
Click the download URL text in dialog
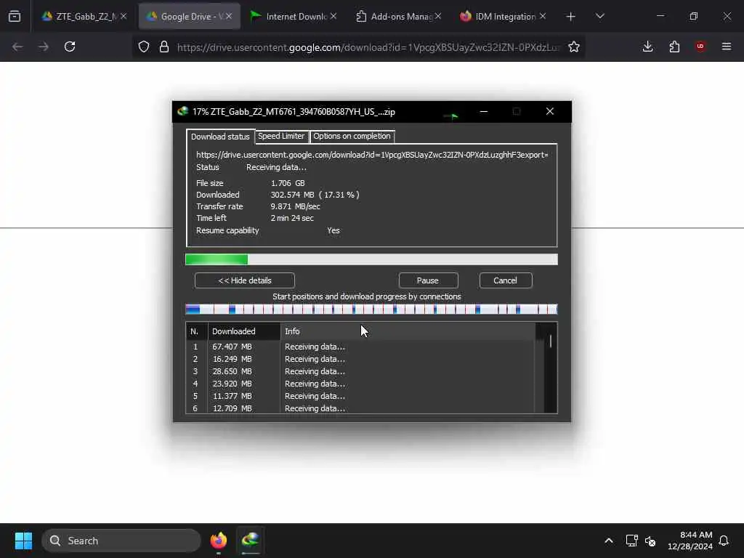tap(372, 155)
